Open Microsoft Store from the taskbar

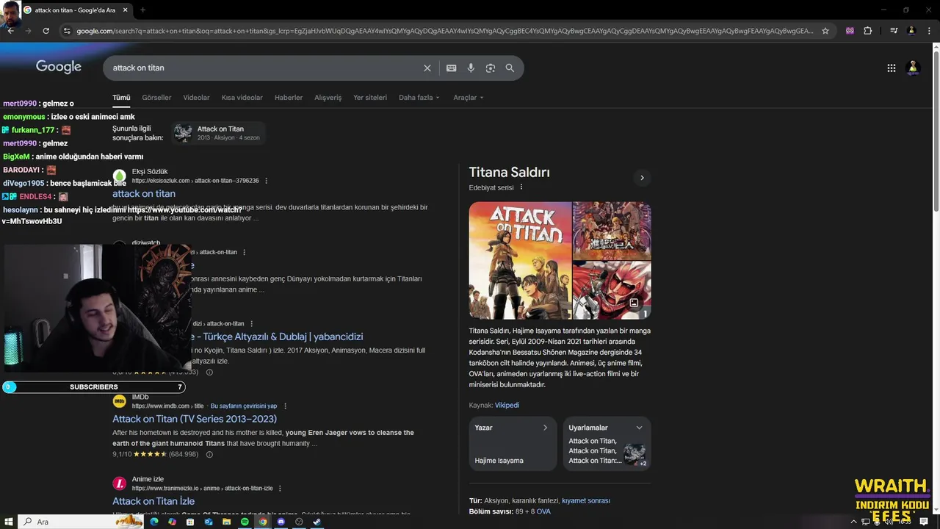[x=190, y=522]
